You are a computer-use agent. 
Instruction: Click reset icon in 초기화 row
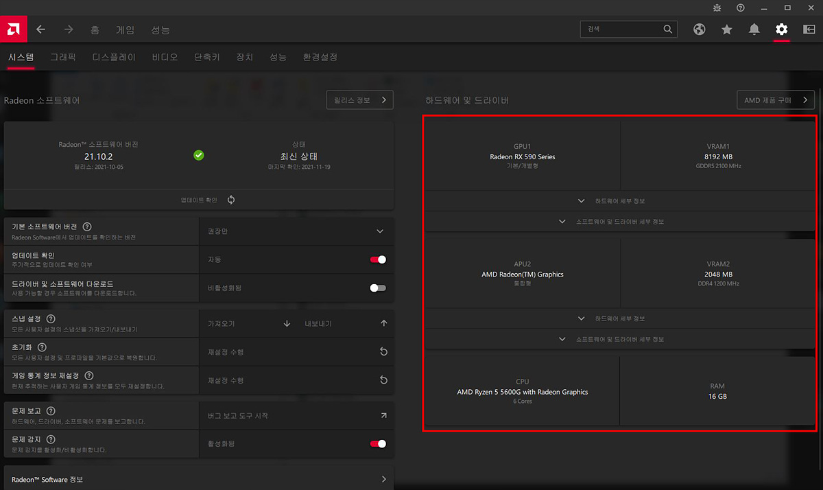click(383, 352)
